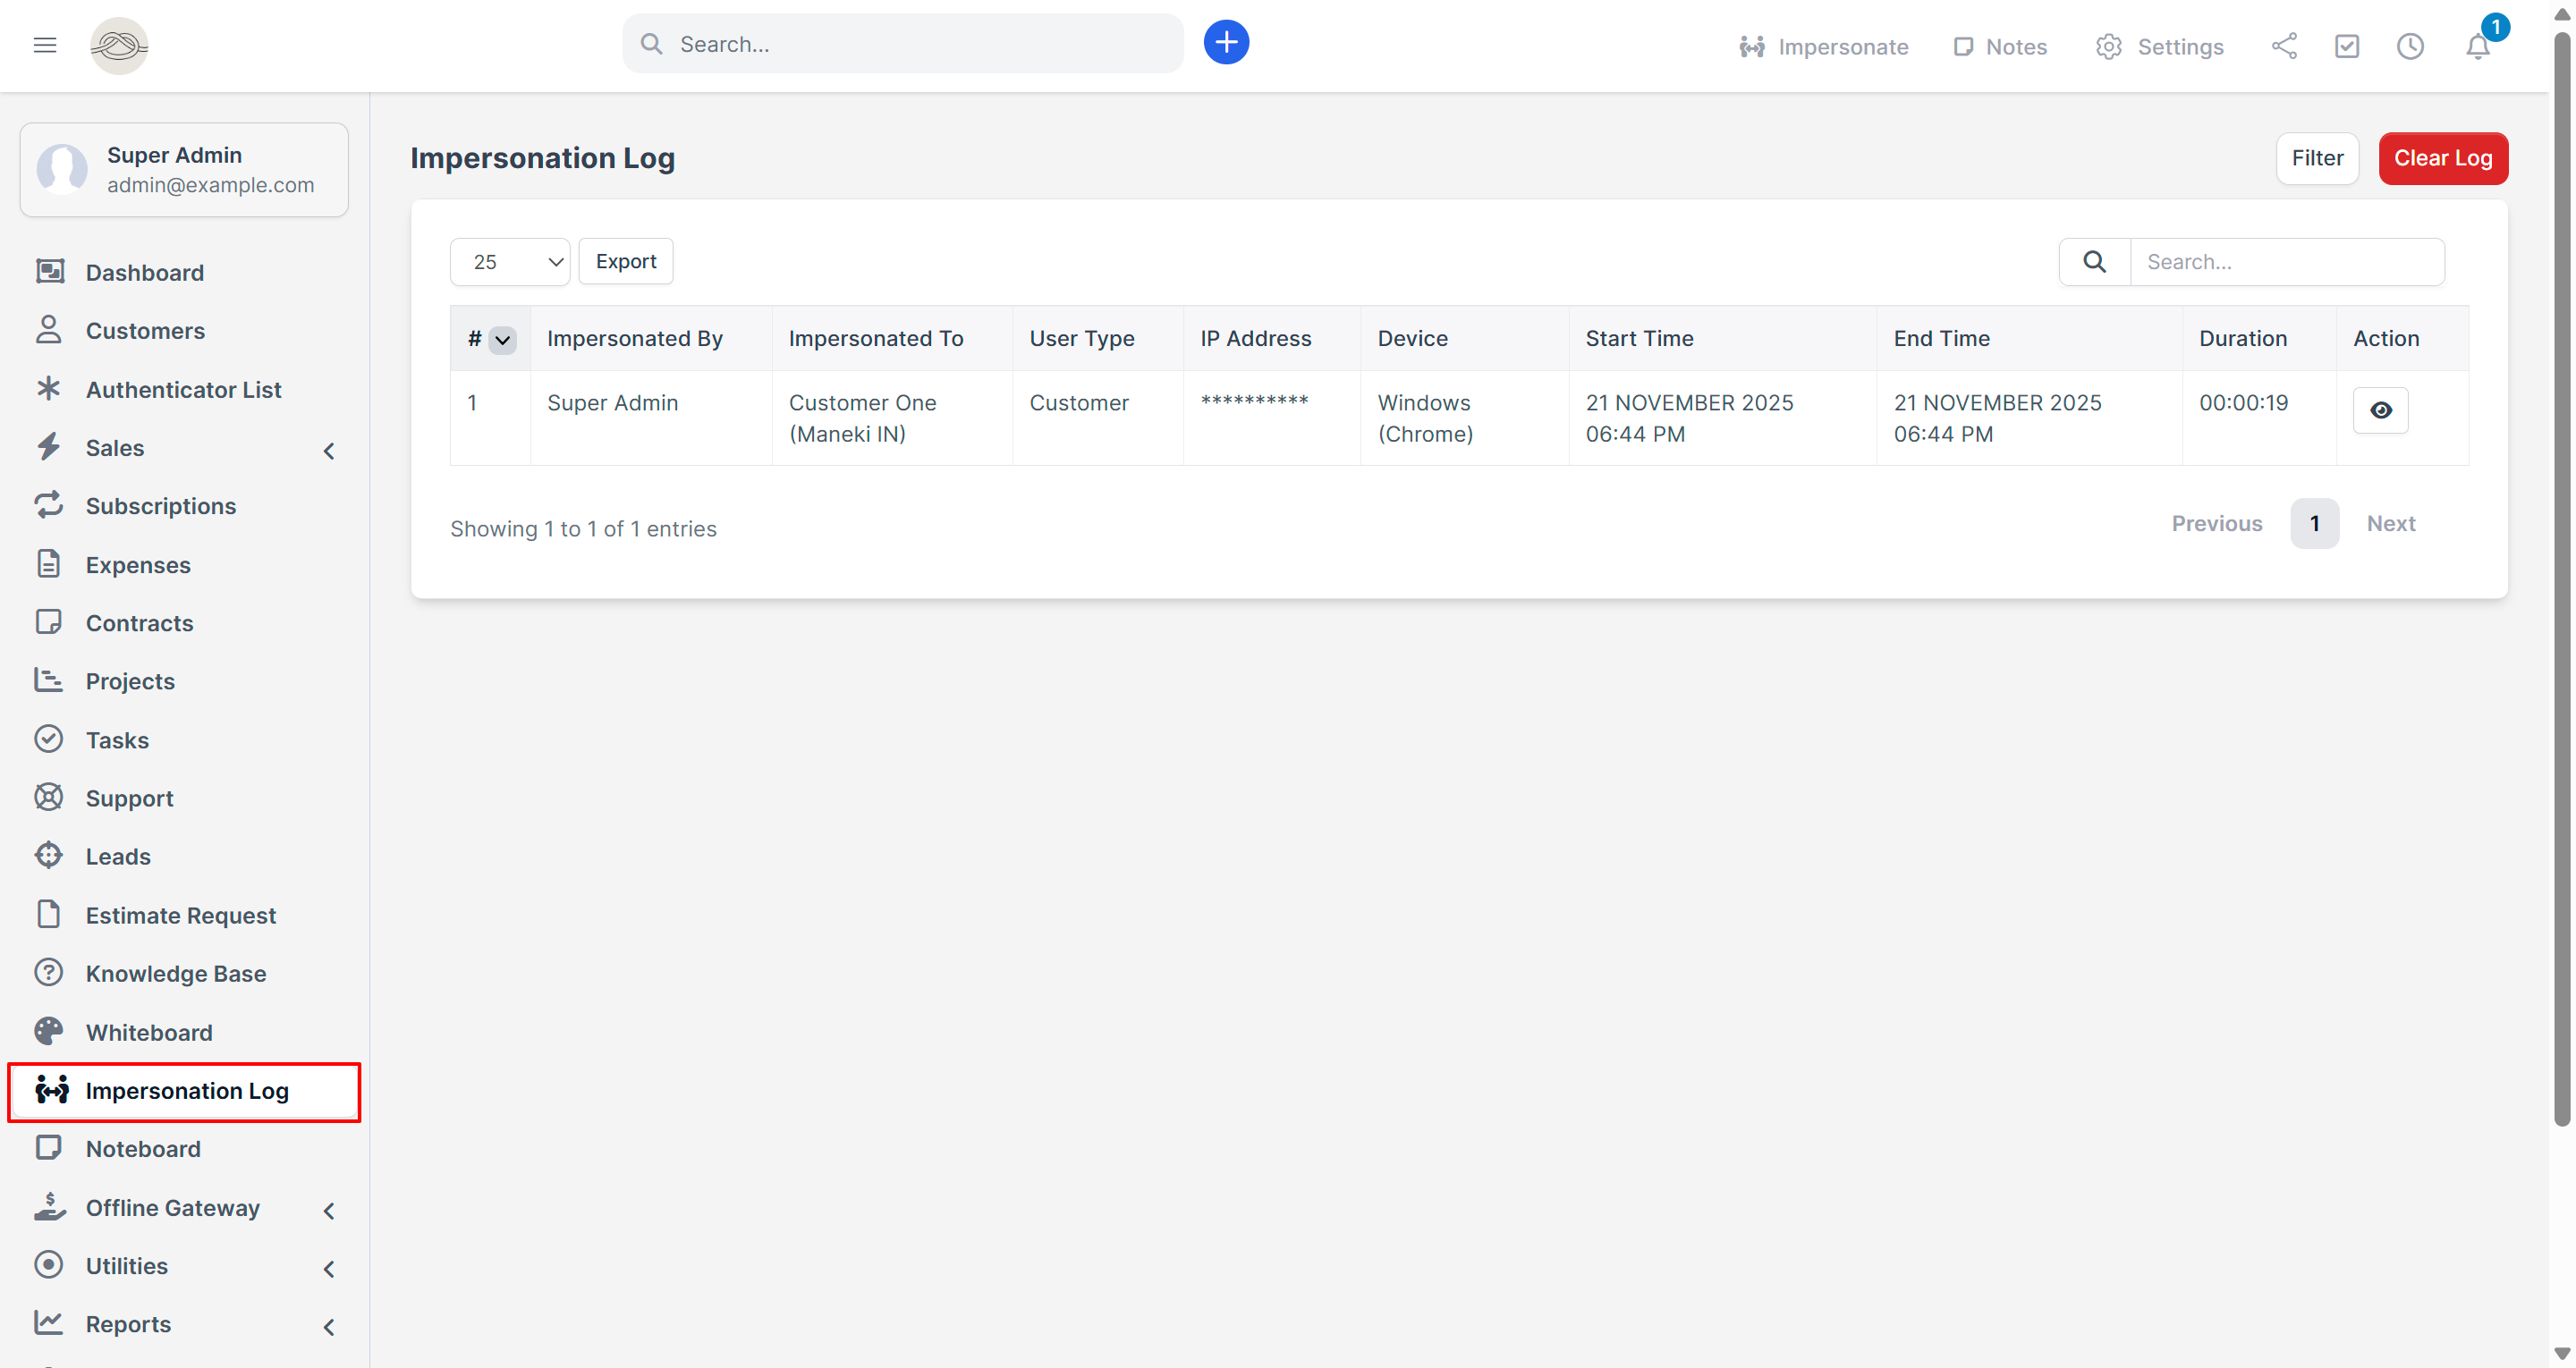The height and width of the screenshot is (1368, 2576).
Task: Click the hamburger menu icon
Action: coord(45,45)
